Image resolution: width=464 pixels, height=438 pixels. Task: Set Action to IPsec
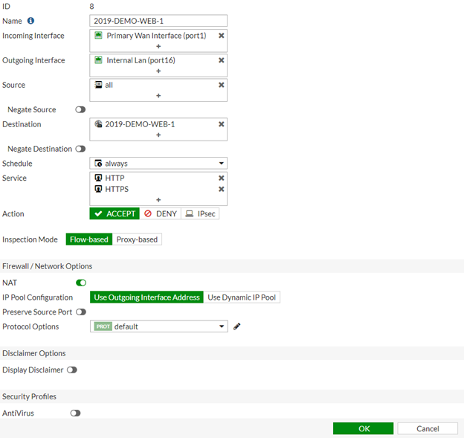click(x=200, y=213)
